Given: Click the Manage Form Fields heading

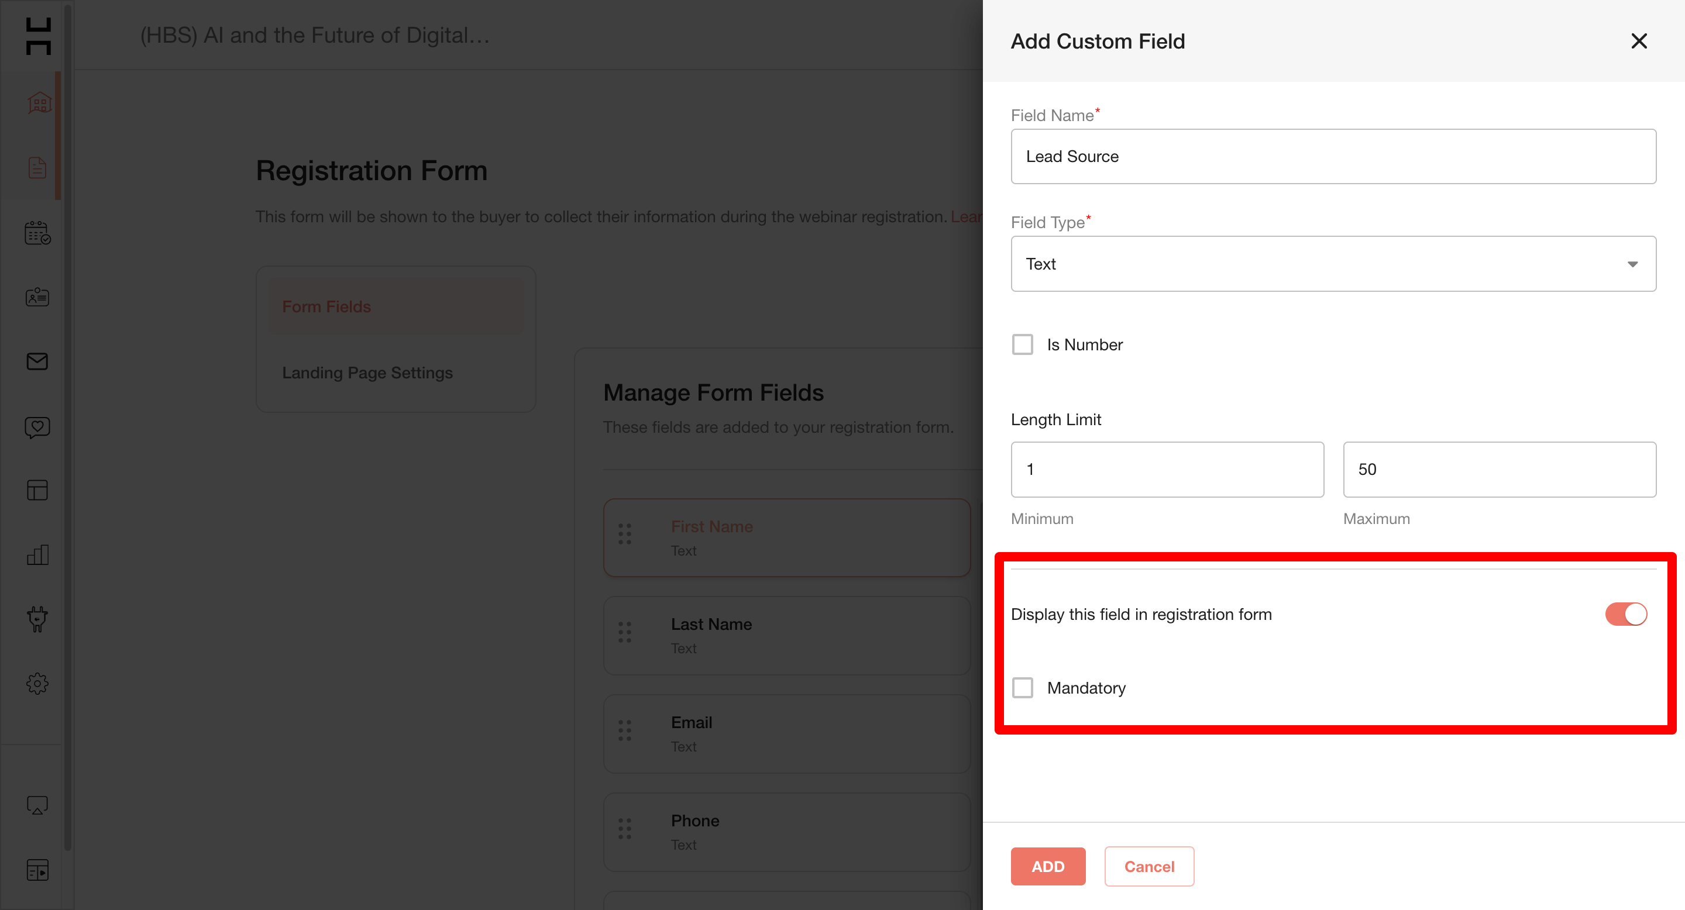Looking at the screenshot, I should [713, 393].
